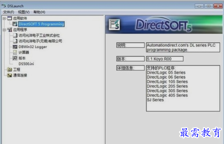Screen dimensions: 224x144
Task: Click the 说明: label
Action: [x=130, y=45]
